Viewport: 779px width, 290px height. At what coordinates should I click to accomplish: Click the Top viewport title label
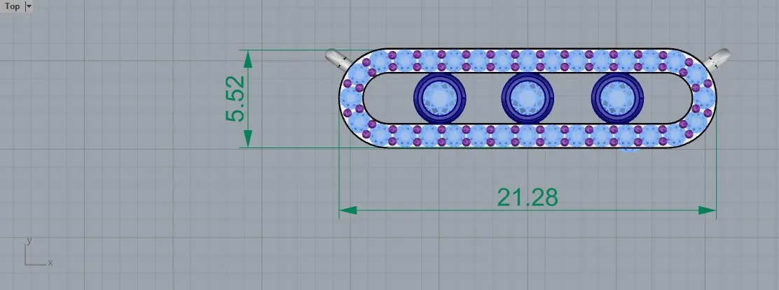13,6
